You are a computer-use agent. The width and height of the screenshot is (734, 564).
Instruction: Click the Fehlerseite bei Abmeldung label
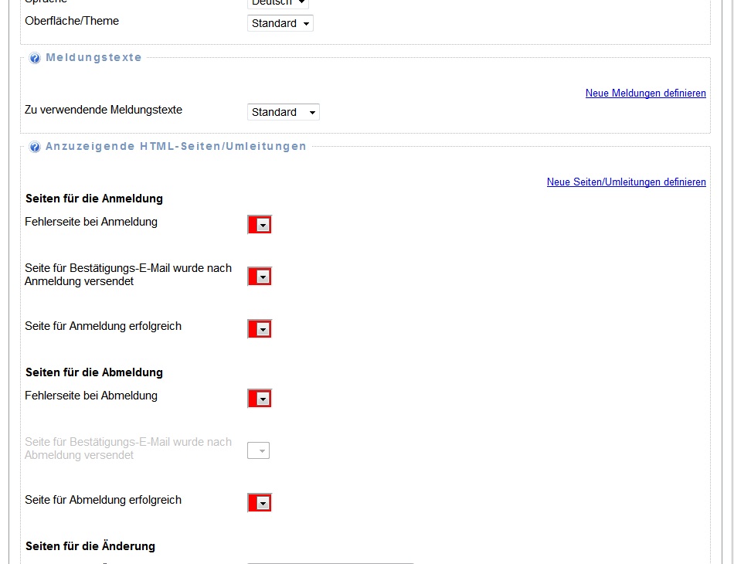(91, 396)
